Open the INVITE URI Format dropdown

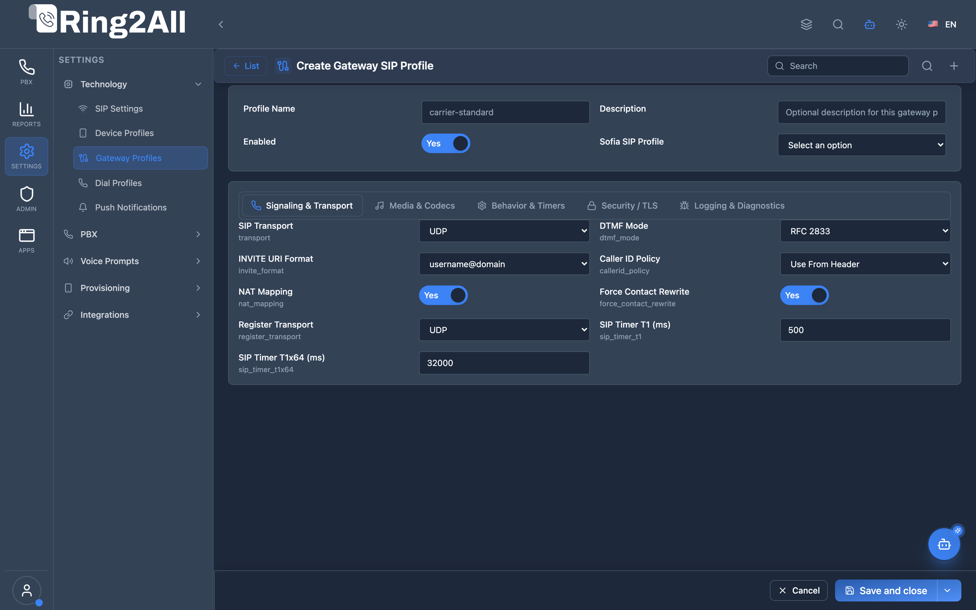(x=504, y=264)
